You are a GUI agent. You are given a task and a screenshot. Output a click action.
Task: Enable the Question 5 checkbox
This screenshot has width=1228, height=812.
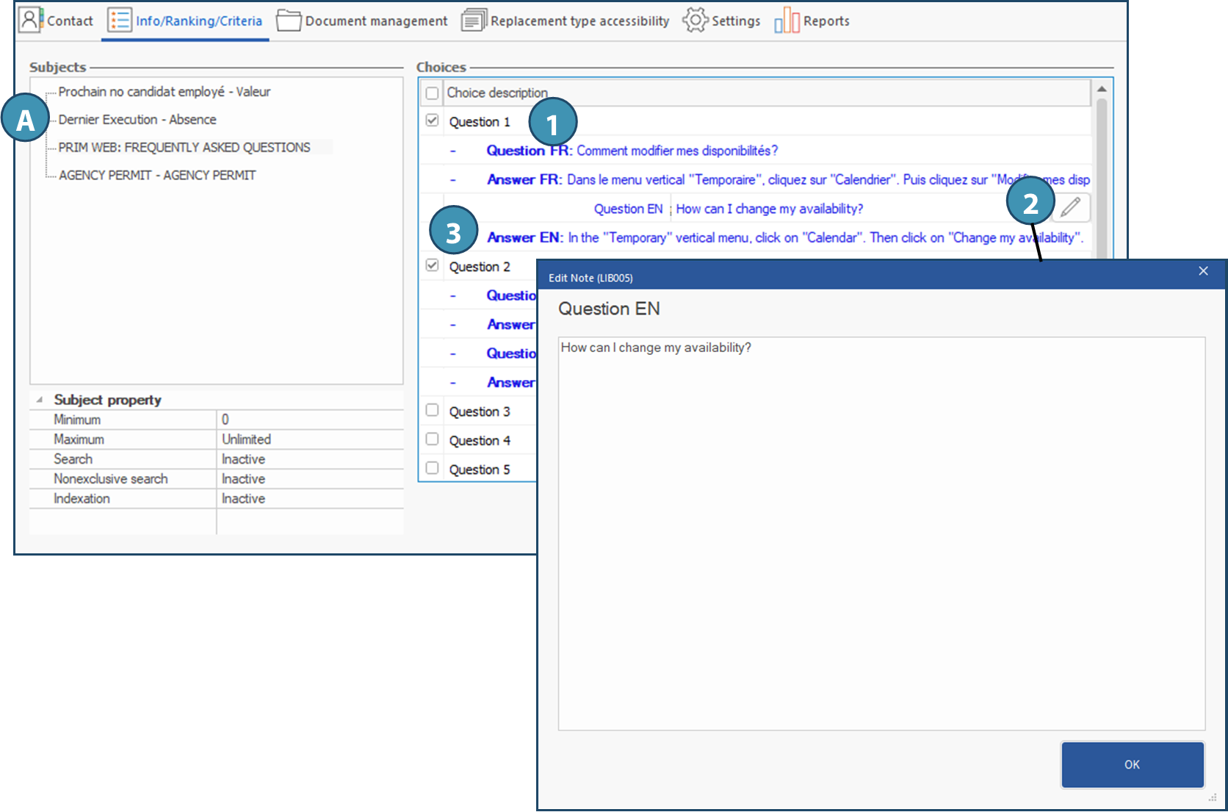pyautogui.click(x=433, y=468)
